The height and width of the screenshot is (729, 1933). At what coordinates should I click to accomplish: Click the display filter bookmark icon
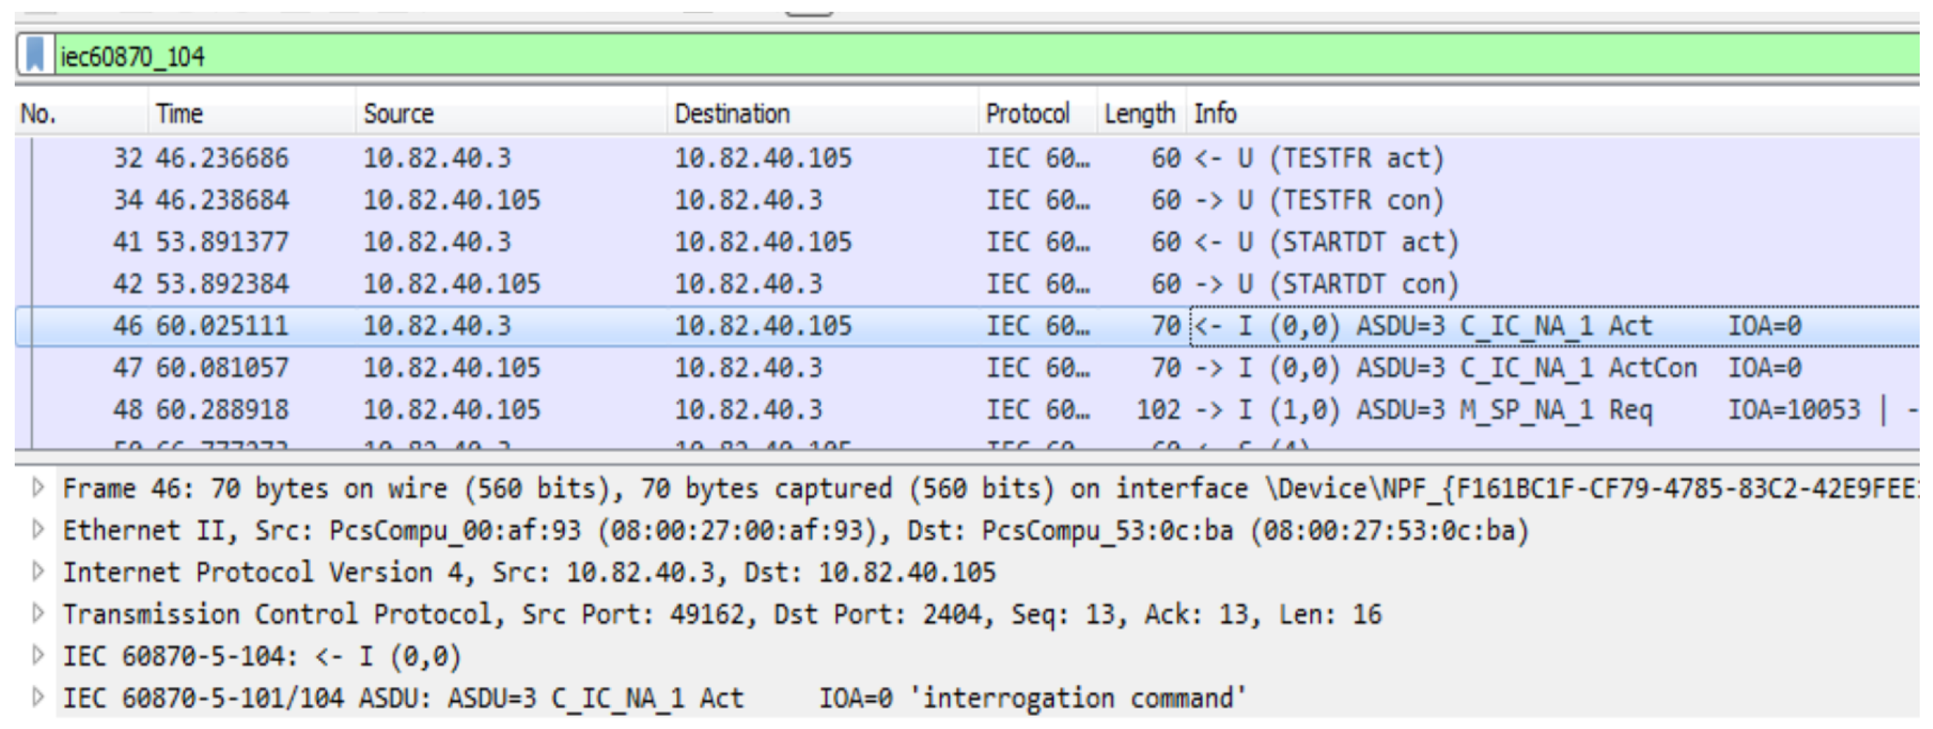pyautogui.click(x=35, y=55)
